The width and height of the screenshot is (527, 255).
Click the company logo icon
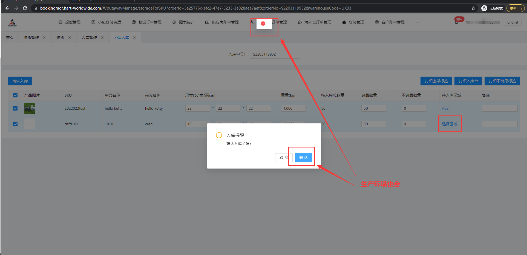point(12,22)
